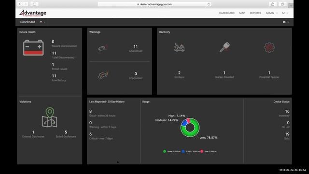Click the Dashboard title in the sub-bar
The height and width of the screenshot is (174, 309).
point(28,22)
